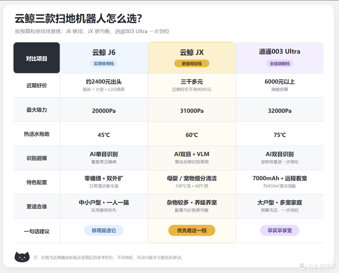This screenshot has height=273, width=339.
Task: Click the 约450㎡清洁续航 note
Action: pyautogui.click(x=280, y=186)
